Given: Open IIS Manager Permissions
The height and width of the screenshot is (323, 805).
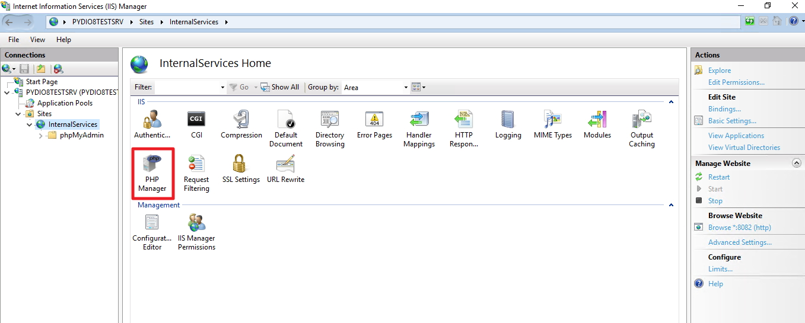Looking at the screenshot, I should tap(196, 232).
